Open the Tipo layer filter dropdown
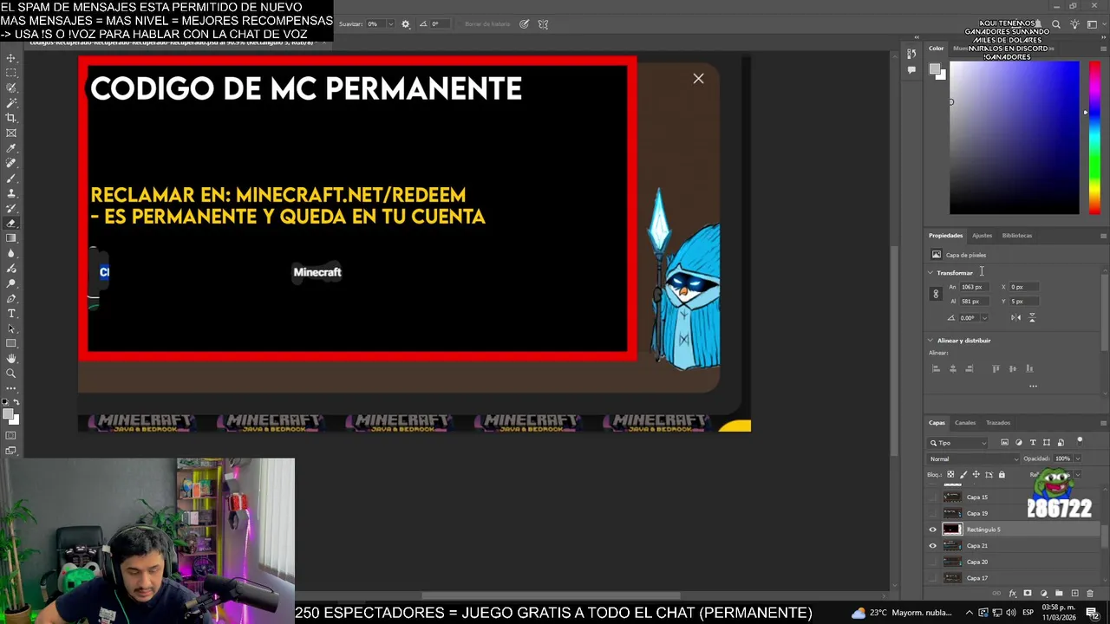The image size is (1110, 624). click(958, 443)
